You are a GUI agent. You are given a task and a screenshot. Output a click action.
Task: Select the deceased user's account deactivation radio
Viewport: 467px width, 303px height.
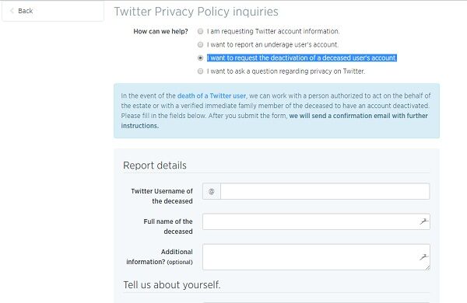(201, 57)
